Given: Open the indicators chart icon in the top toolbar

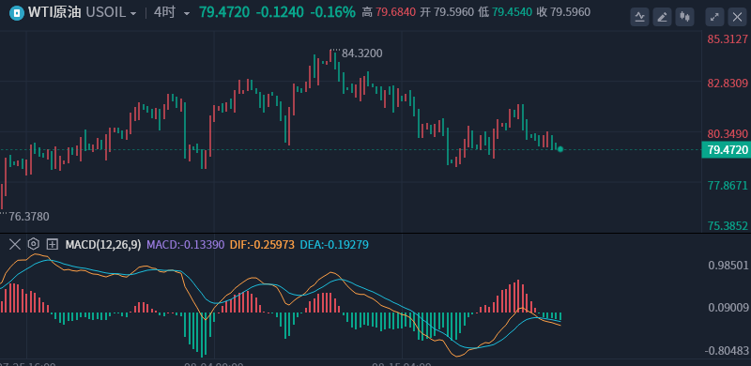Looking at the screenshot, I should (639, 17).
